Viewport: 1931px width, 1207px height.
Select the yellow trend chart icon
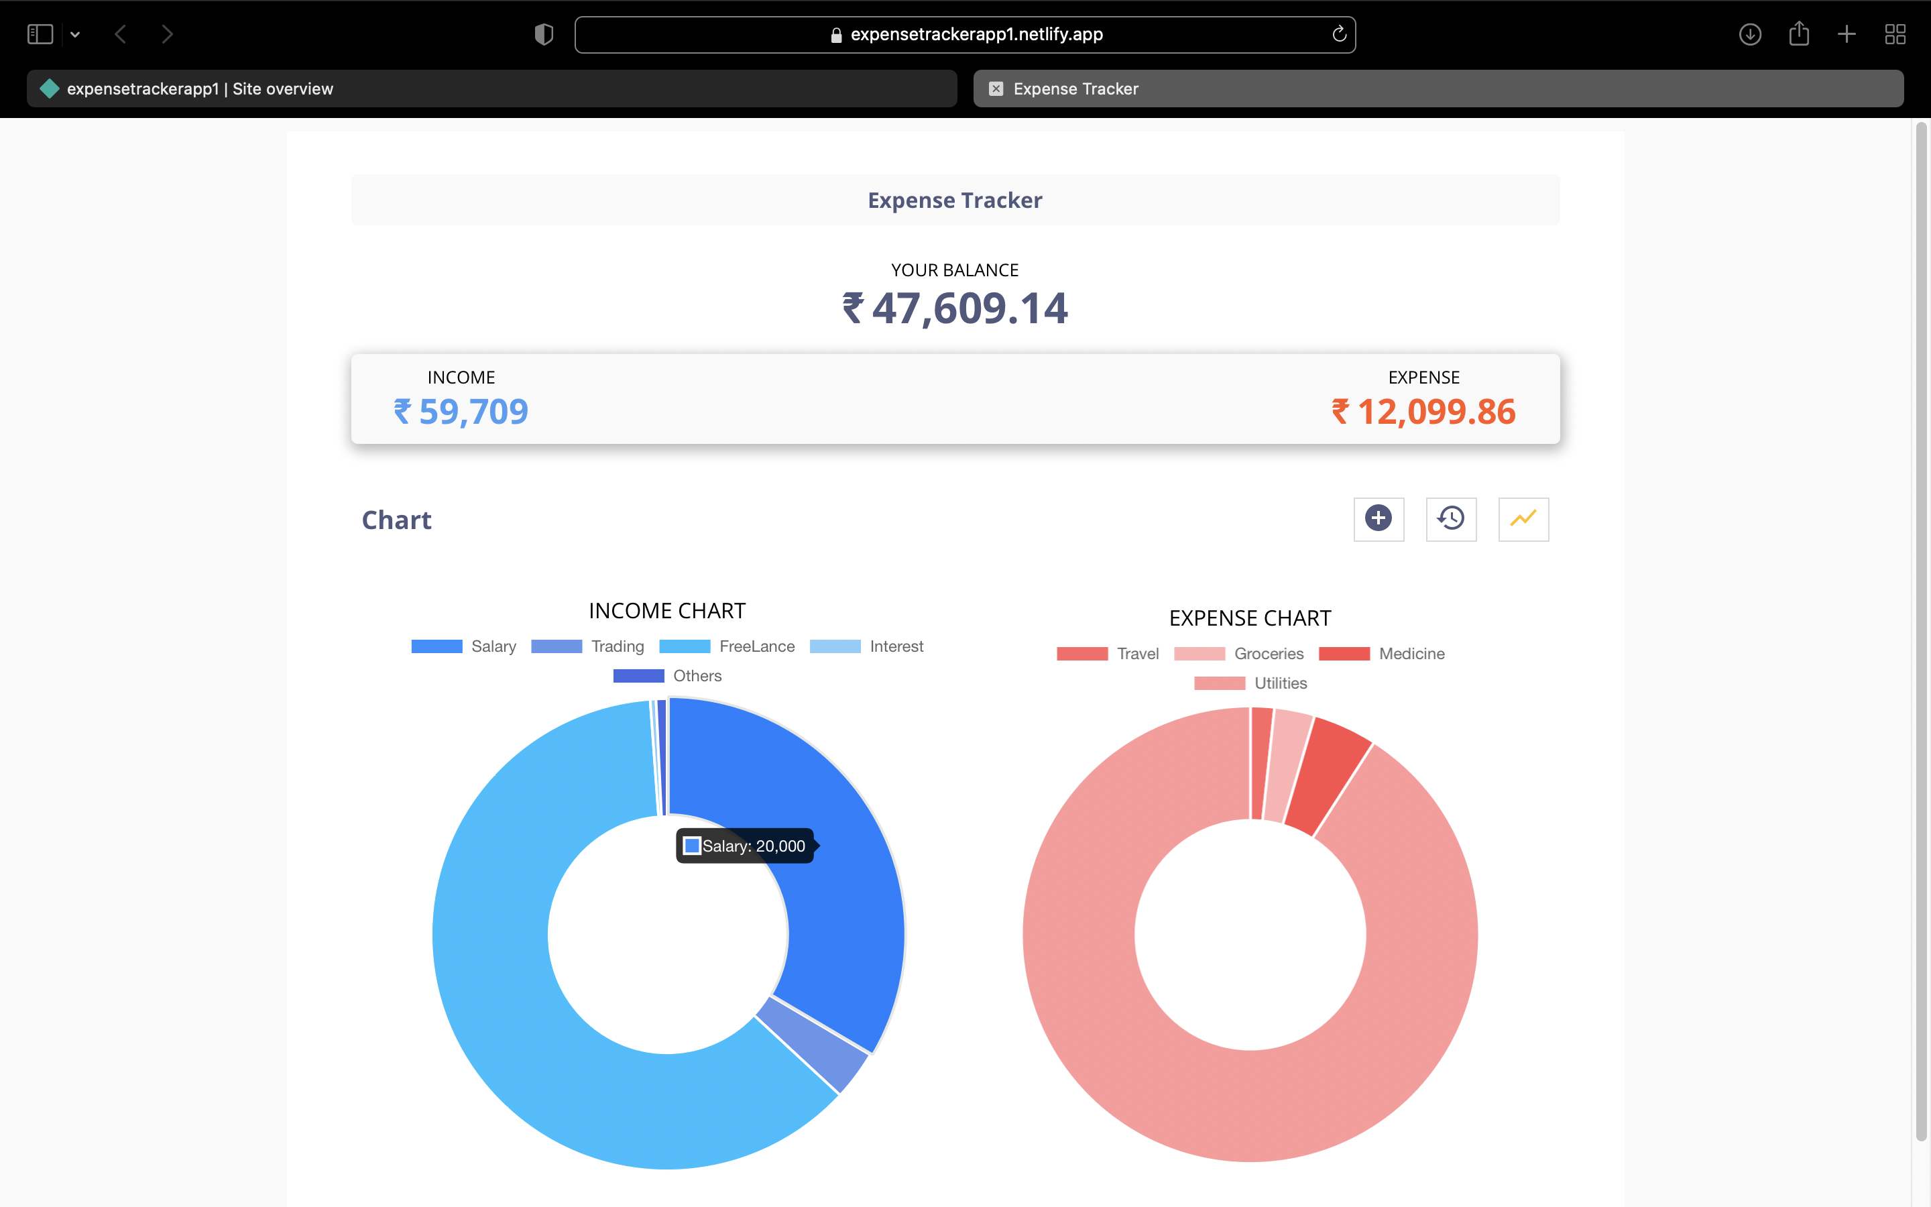pyautogui.click(x=1523, y=519)
